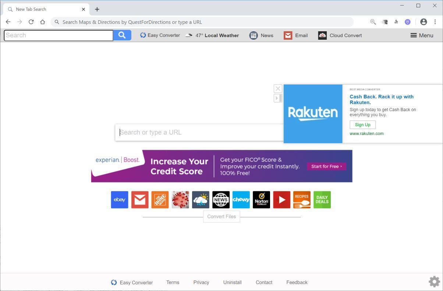This screenshot has height=291, width=443.
Task: Open the Chrome three-dot menu
Action: (x=435, y=22)
